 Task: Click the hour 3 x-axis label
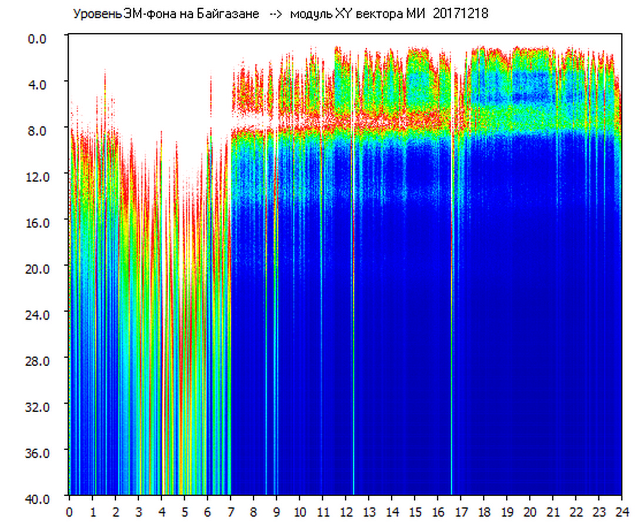click(x=139, y=511)
